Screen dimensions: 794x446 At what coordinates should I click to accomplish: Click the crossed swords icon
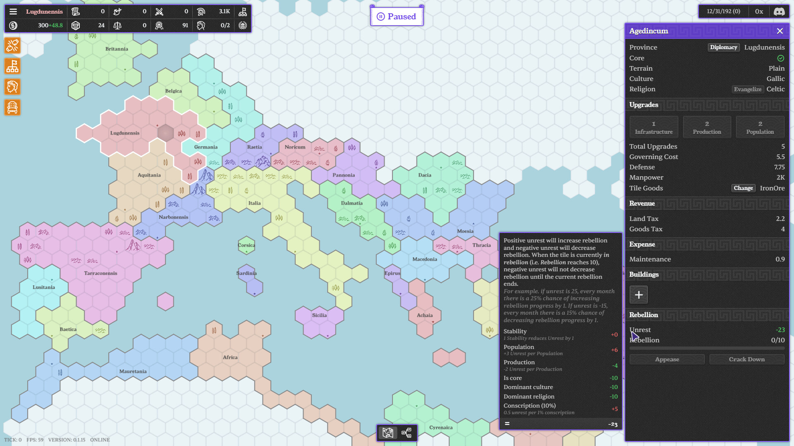pyautogui.click(x=159, y=12)
